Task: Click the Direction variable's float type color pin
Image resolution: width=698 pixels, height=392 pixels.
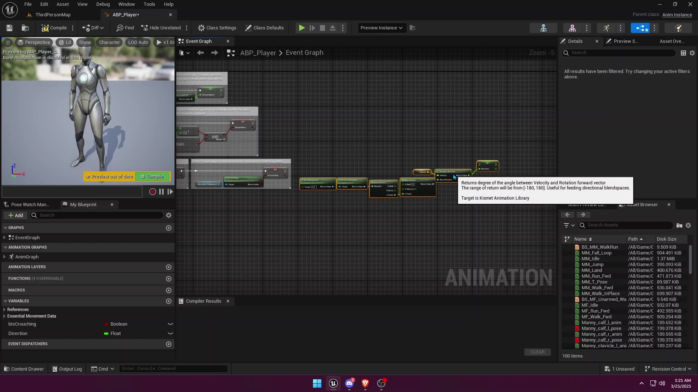Action: pyautogui.click(x=106, y=333)
